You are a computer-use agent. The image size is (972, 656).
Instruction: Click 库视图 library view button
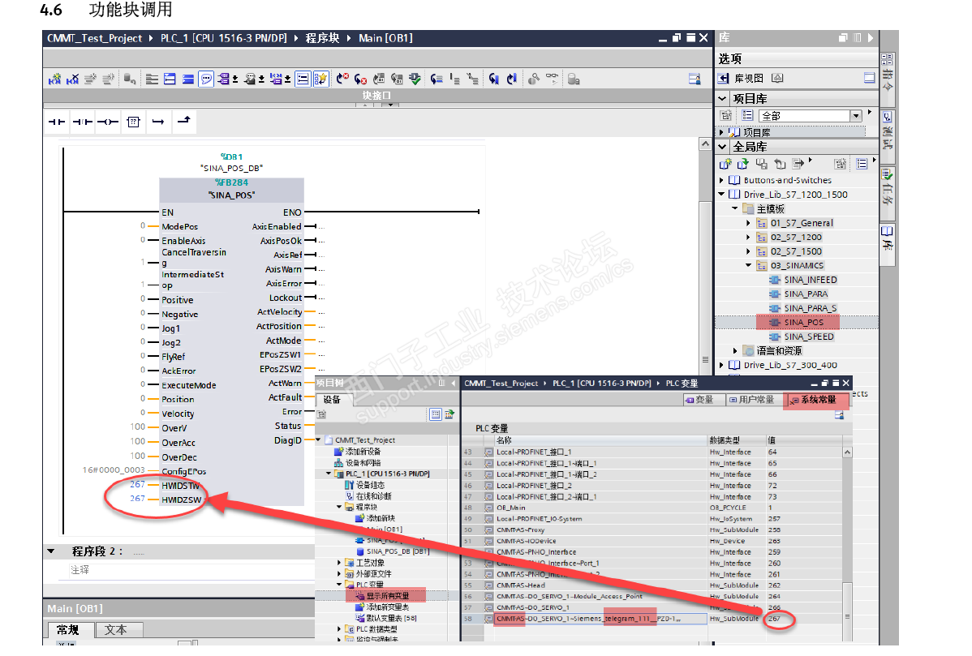point(742,78)
